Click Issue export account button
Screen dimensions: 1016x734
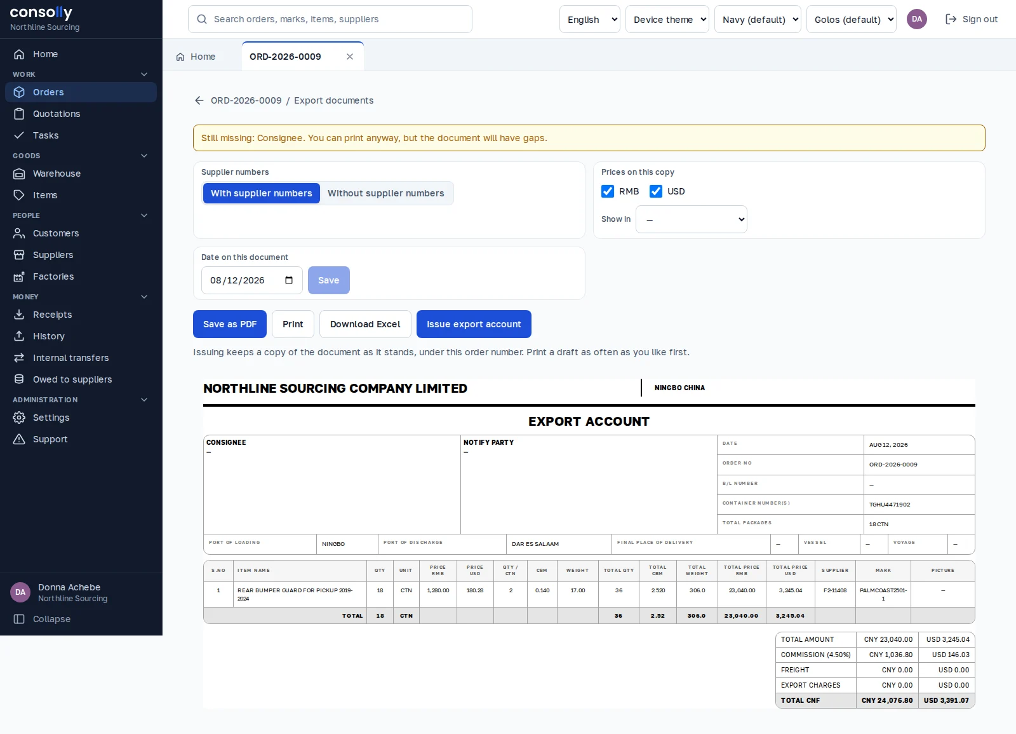click(474, 324)
